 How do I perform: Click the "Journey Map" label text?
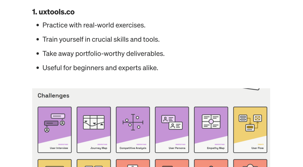pos(99,148)
